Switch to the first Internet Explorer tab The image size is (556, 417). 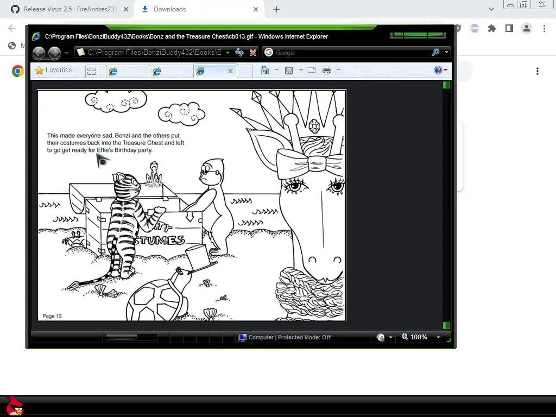(x=128, y=71)
